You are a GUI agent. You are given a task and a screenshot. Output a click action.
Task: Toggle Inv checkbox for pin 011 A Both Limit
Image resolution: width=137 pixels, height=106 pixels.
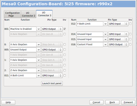pyautogui.click(x=65, y=75)
